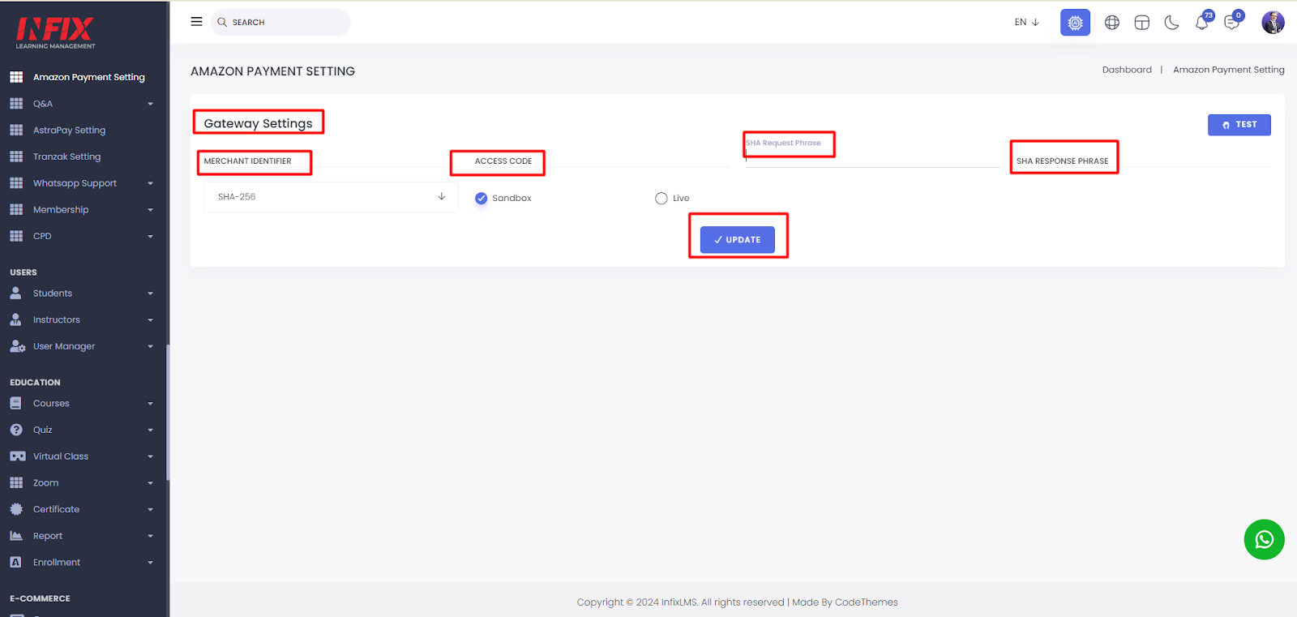Select the Live radio option

coord(661,198)
